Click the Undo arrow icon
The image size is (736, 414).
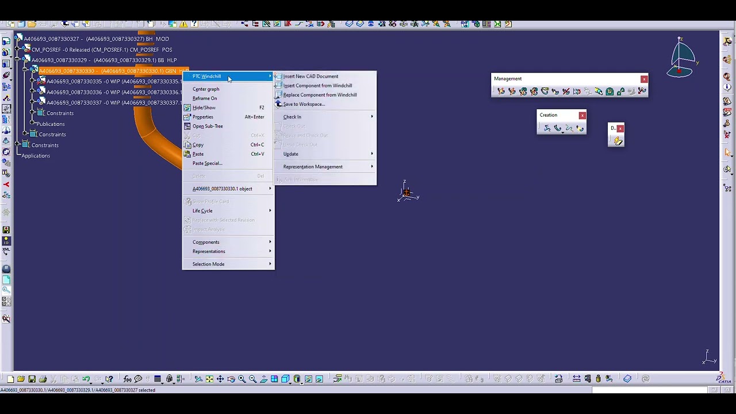click(86, 379)
